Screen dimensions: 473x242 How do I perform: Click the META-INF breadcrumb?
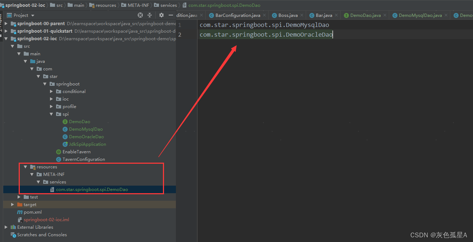135,5
